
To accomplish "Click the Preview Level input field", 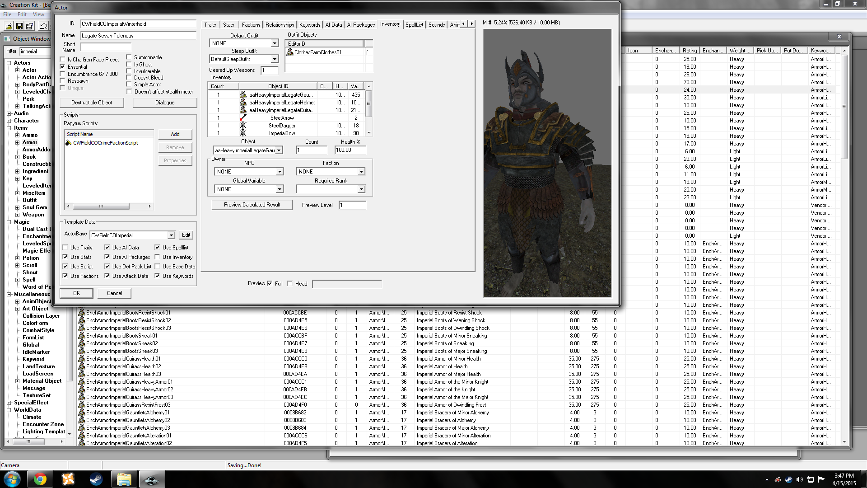I will coord(352,205).
